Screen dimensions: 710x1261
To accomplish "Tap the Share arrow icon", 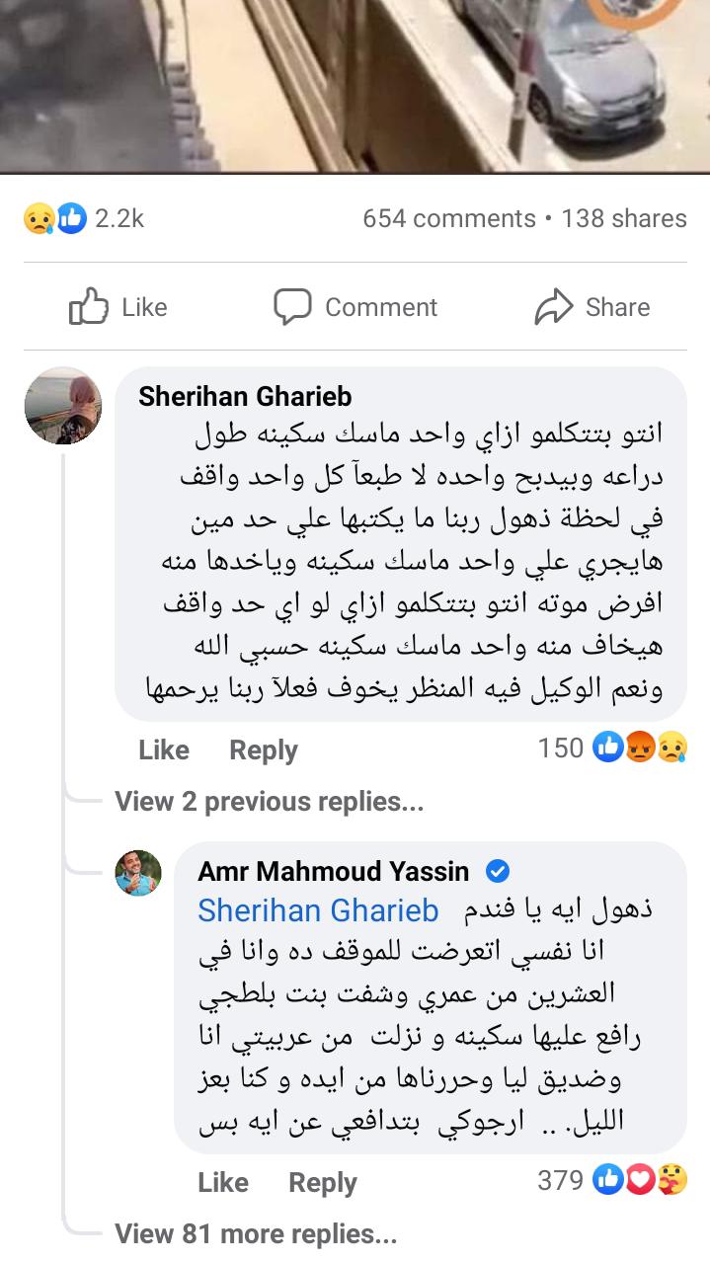I will (x=554, y=307).
